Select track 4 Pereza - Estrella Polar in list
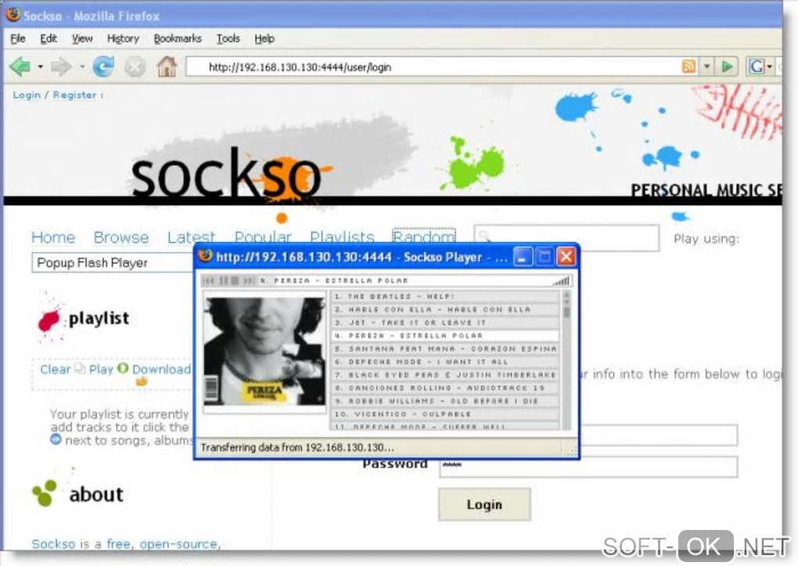 445,336
